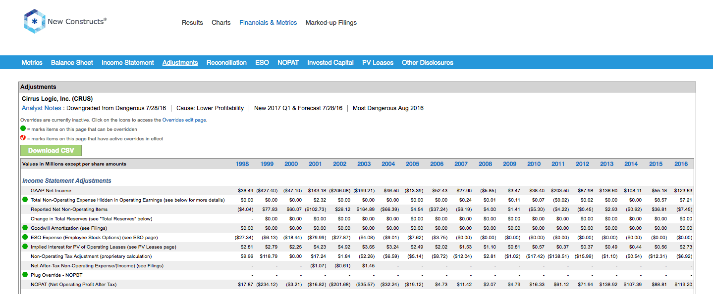
Task: Click the 2014 column header
Action: (631, 164)
